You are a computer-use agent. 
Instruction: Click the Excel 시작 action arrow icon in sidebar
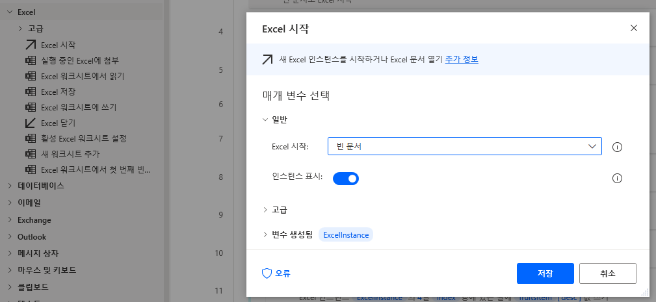[31, 45]
